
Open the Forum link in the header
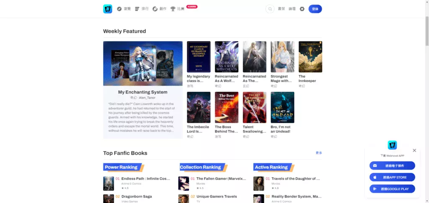pyautogui.click(x=292, y=9)
